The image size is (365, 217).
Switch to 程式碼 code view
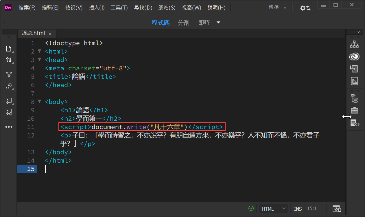click(x=161, y=23)
